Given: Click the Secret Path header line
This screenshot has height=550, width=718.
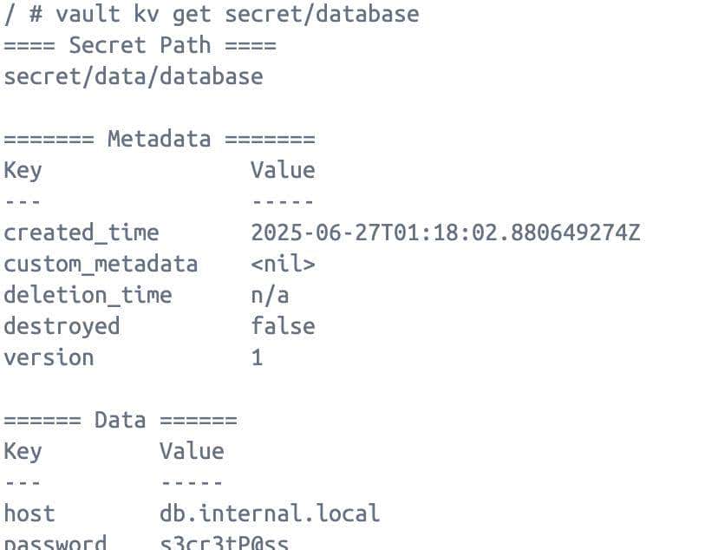Looking at the screenshot, I should click(x=140, y=45).
